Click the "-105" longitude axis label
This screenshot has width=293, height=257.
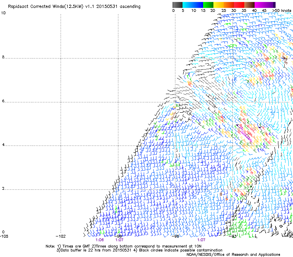pos(4,236)
